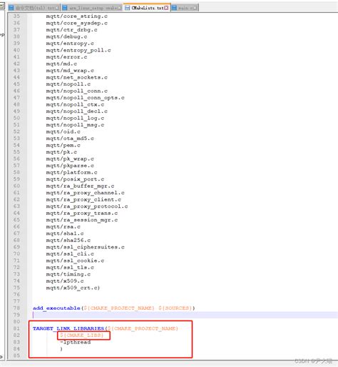
Task: Close the 命令文档(tsl).txt tab
Action: coord(57,8)
